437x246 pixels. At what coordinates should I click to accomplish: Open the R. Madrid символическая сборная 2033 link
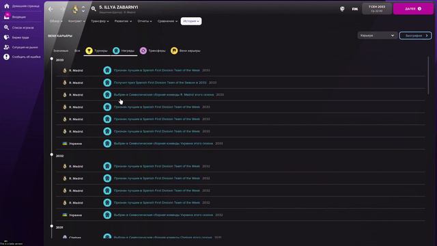click(x=164, y=94)
